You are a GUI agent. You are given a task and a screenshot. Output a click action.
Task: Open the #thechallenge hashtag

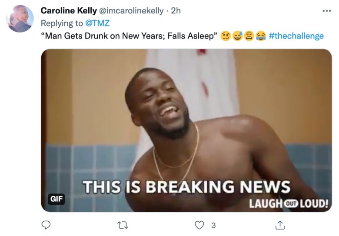pyautogui.click(x=296, y=36)
